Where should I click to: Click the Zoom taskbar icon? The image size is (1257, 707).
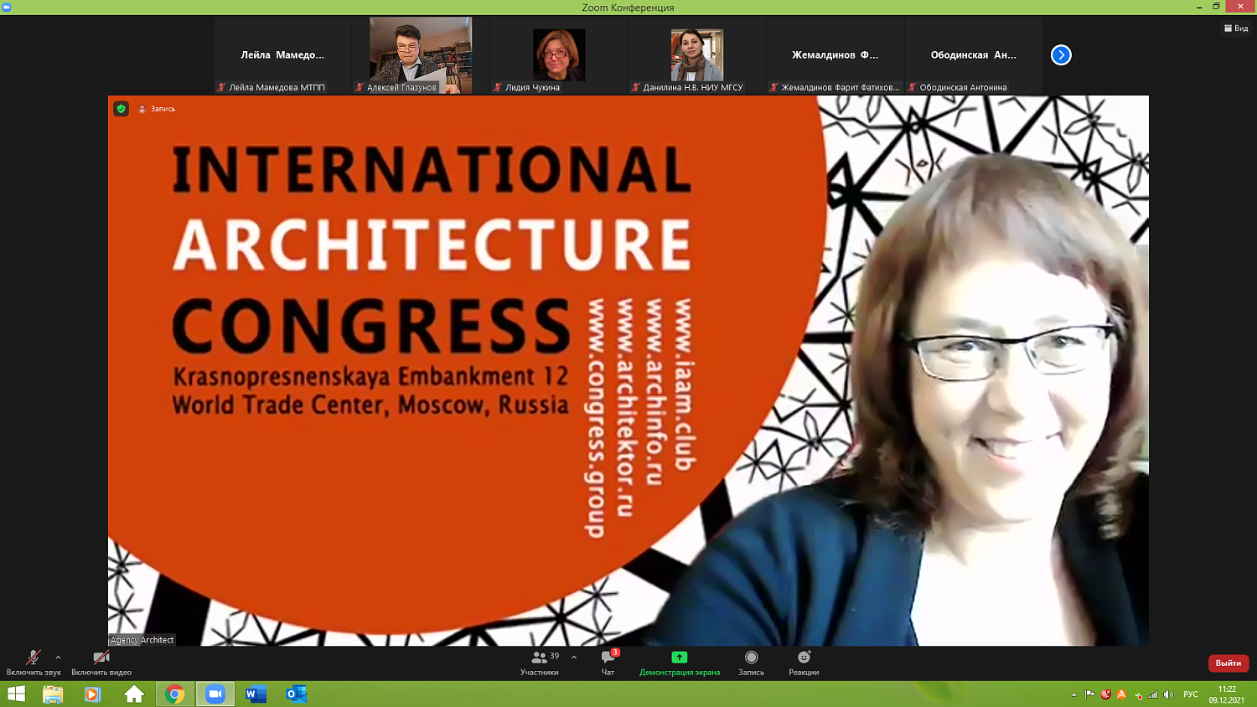[215, 694]
